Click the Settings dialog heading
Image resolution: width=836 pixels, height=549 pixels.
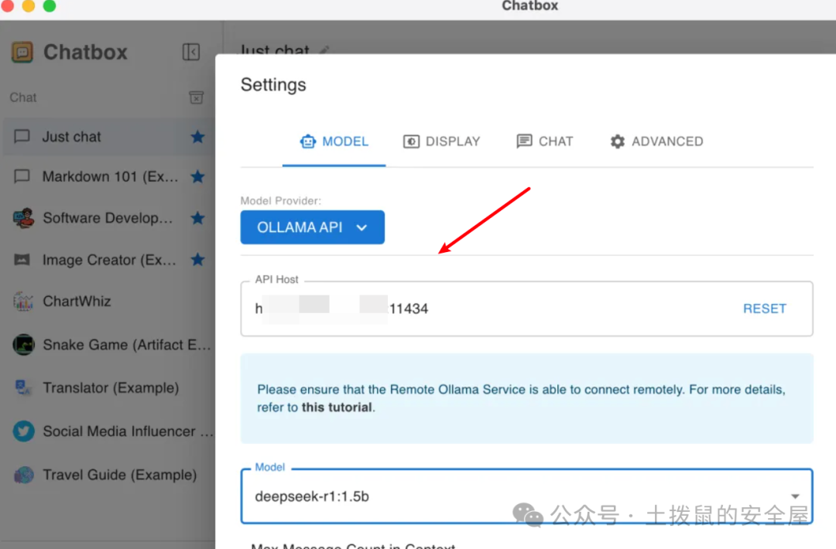[x=273, y=84]
